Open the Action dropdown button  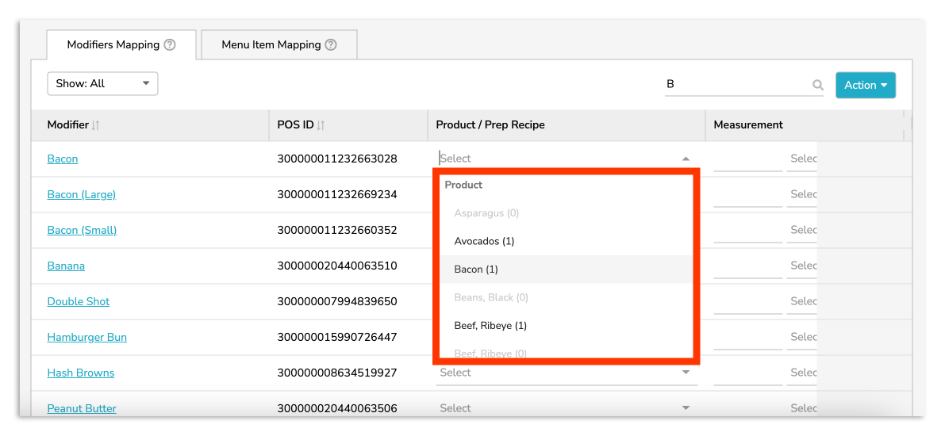[865, 86]
